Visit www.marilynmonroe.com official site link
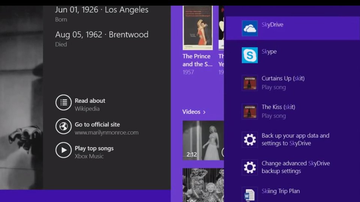Viewport: 360px width, 202px height. pyautogui.click(x=106, y=132)
